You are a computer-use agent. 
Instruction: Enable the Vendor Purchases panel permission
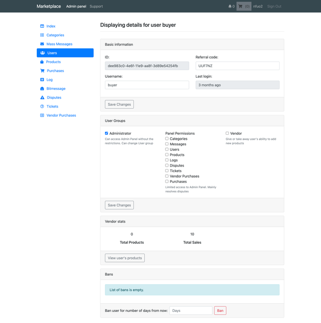167,176
